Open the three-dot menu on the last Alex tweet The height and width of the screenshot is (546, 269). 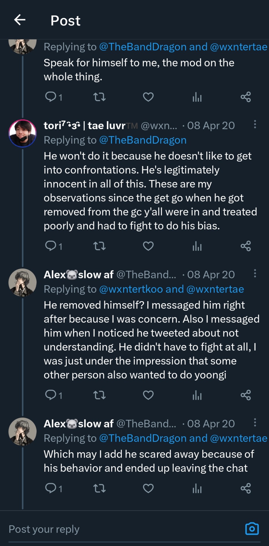[x=255, y=422]
